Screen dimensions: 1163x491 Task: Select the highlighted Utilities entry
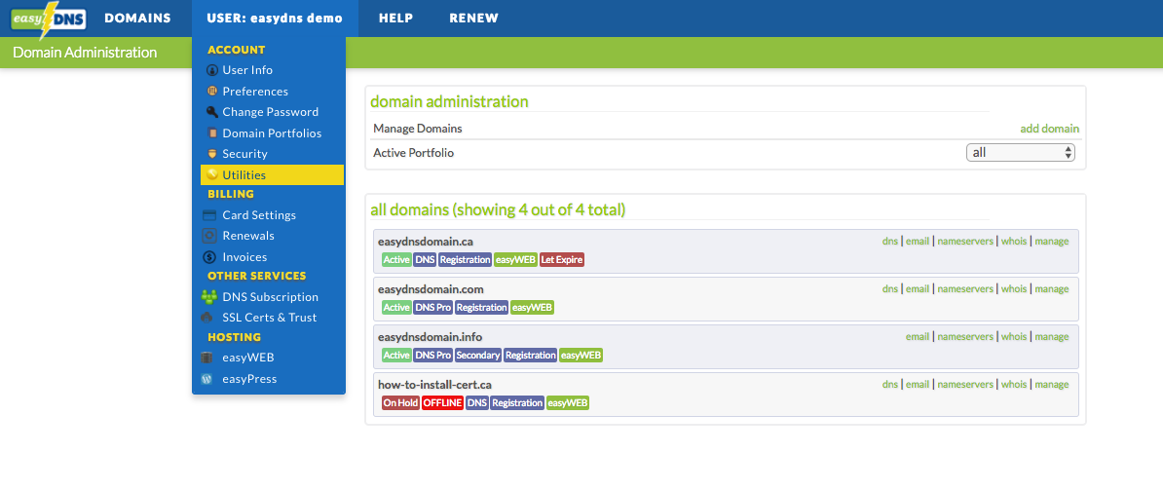point(272,175)
